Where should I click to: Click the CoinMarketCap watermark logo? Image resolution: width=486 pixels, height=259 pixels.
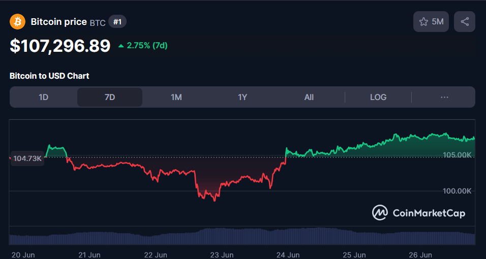tap(418, 213)
